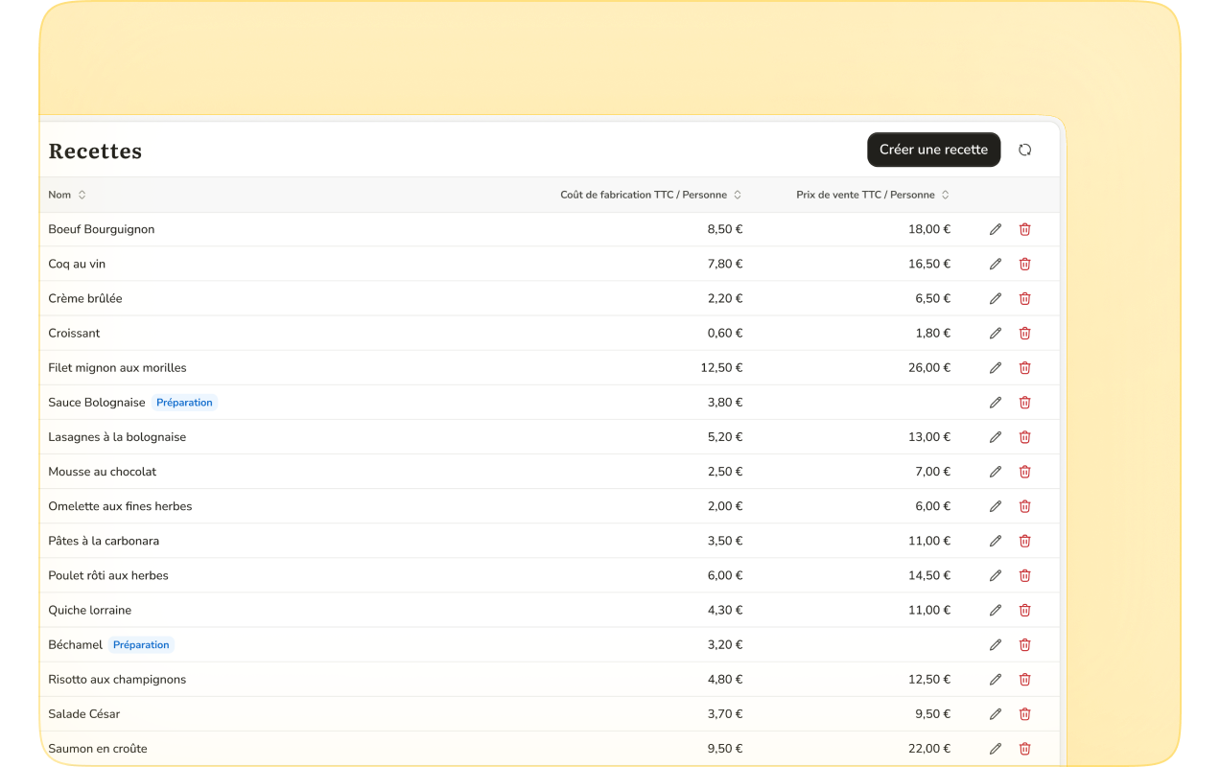Image resolution: width=1220 pixels, height=767 pixels.
Task: Edit the Boeuf Bourguignon recipe with pencil icon
Action: (x=996, y=229)
